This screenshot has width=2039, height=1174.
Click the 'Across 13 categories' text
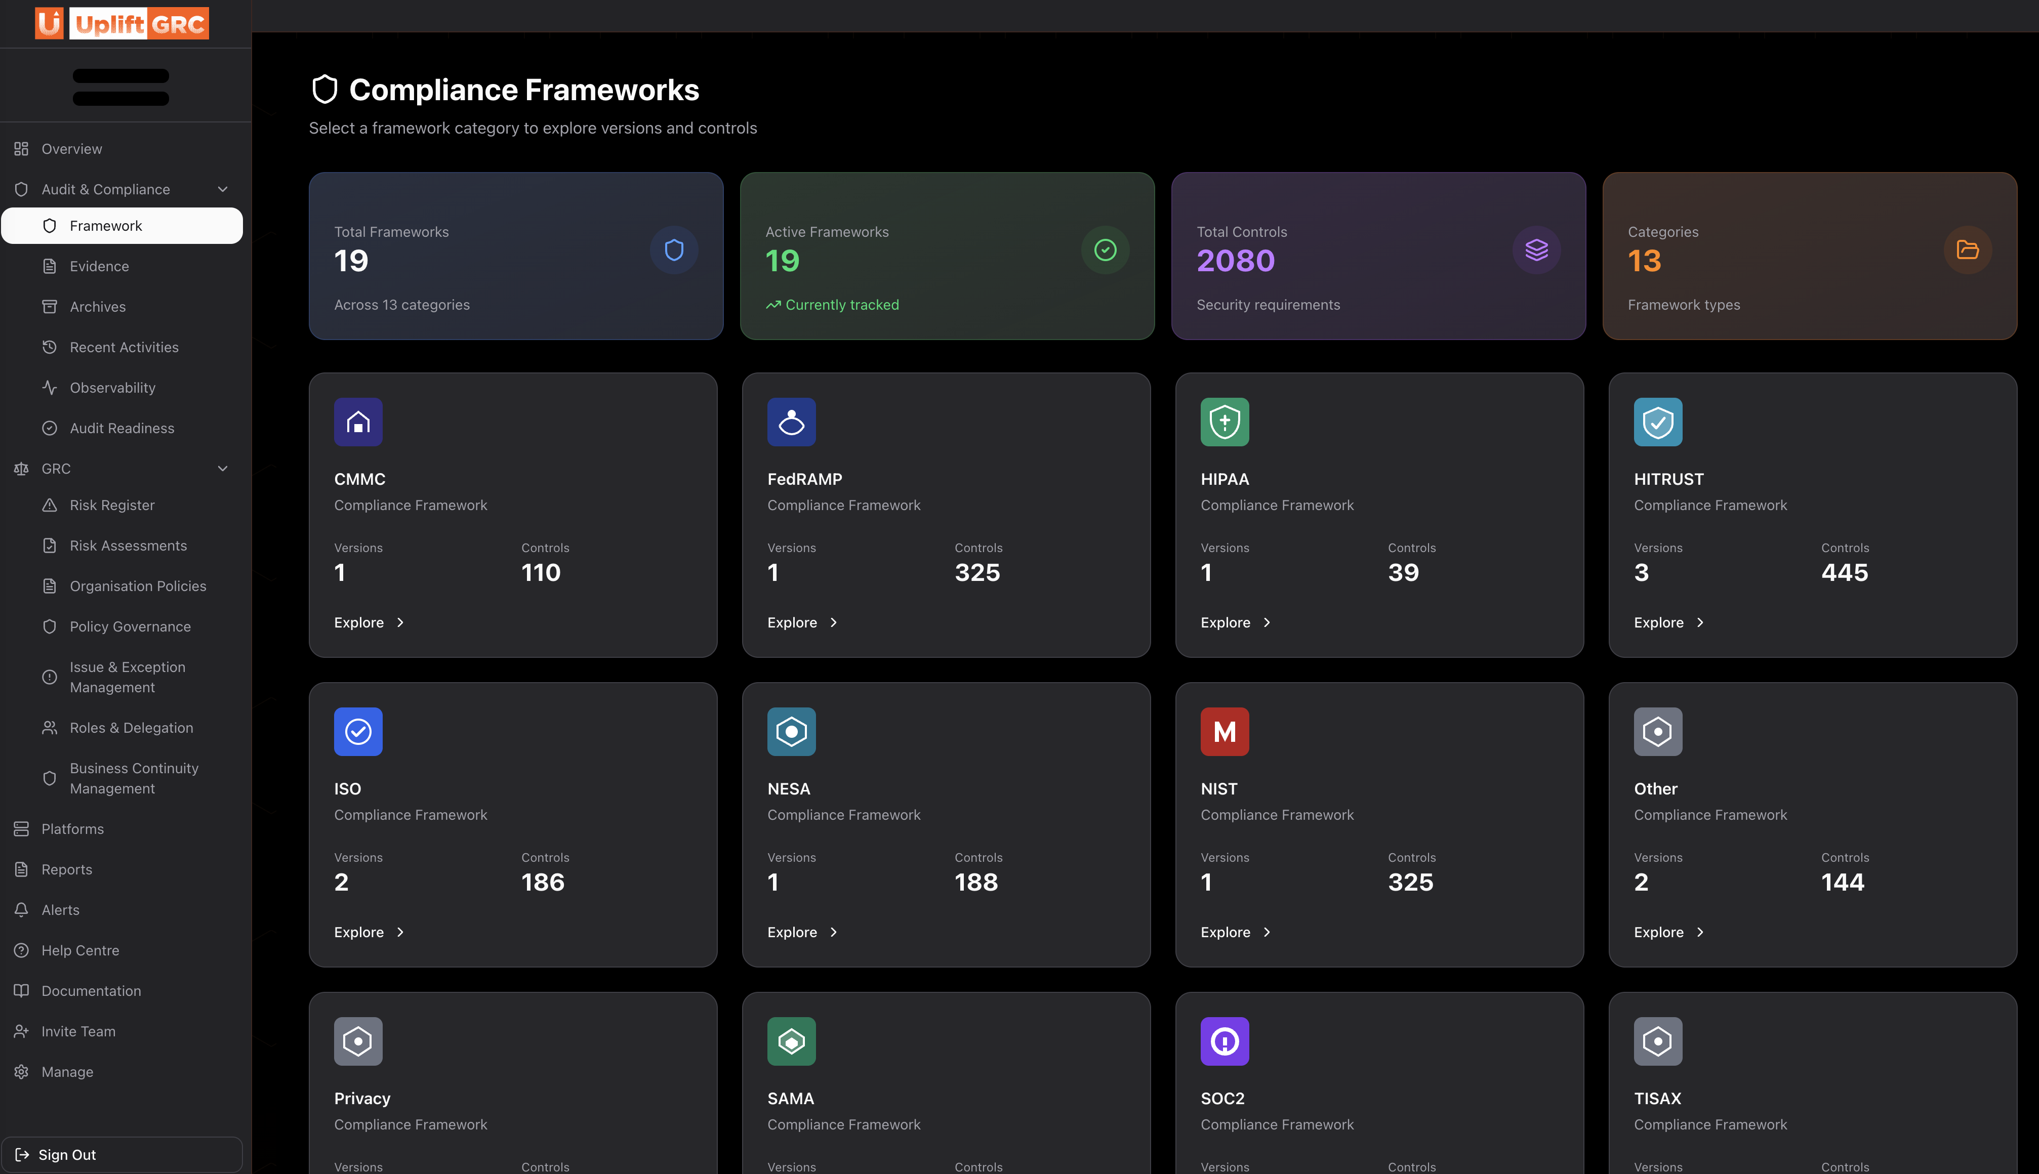click(401, 305)
